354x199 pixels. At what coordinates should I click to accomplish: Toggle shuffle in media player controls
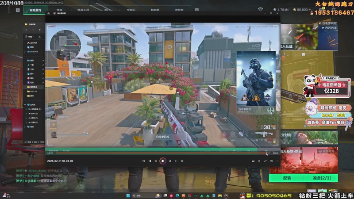coord(143,161)
